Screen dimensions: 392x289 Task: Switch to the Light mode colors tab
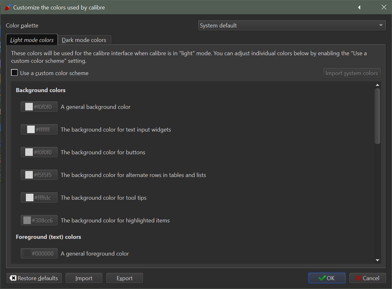point(32,40)
